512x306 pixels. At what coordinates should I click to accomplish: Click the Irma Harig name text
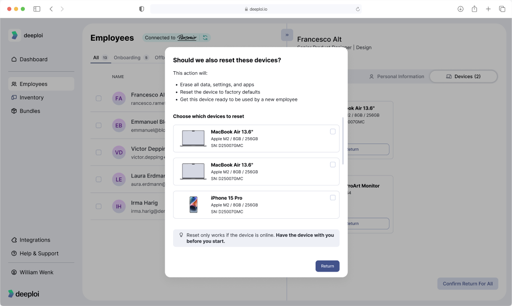[x=144, y=203]
